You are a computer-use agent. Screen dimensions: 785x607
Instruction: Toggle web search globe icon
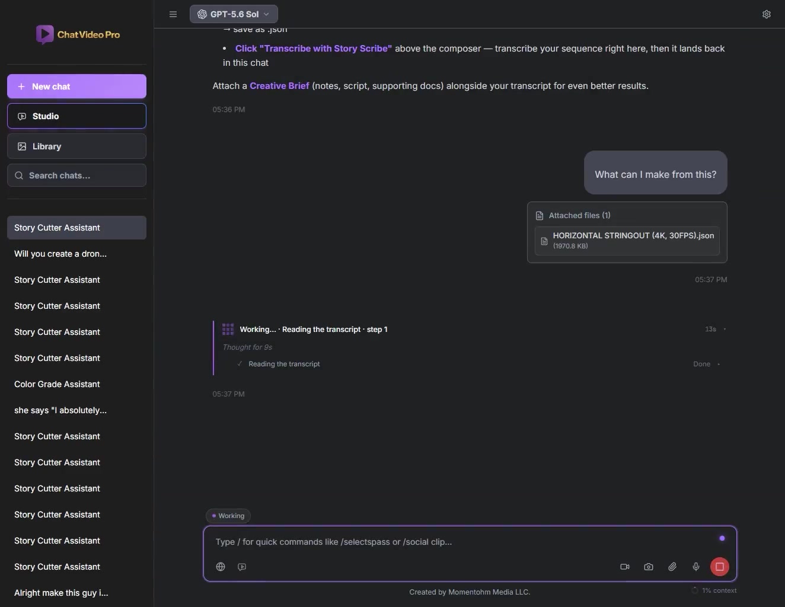[221, 567]
